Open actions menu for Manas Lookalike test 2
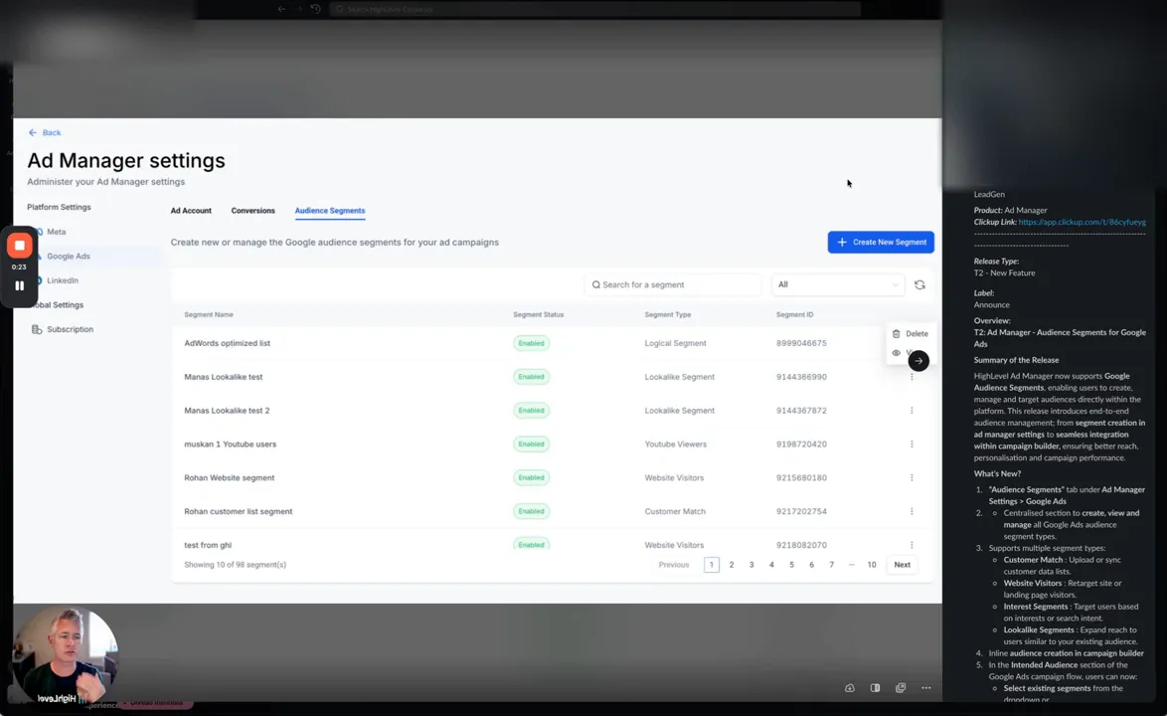 (x=912, y=410)
